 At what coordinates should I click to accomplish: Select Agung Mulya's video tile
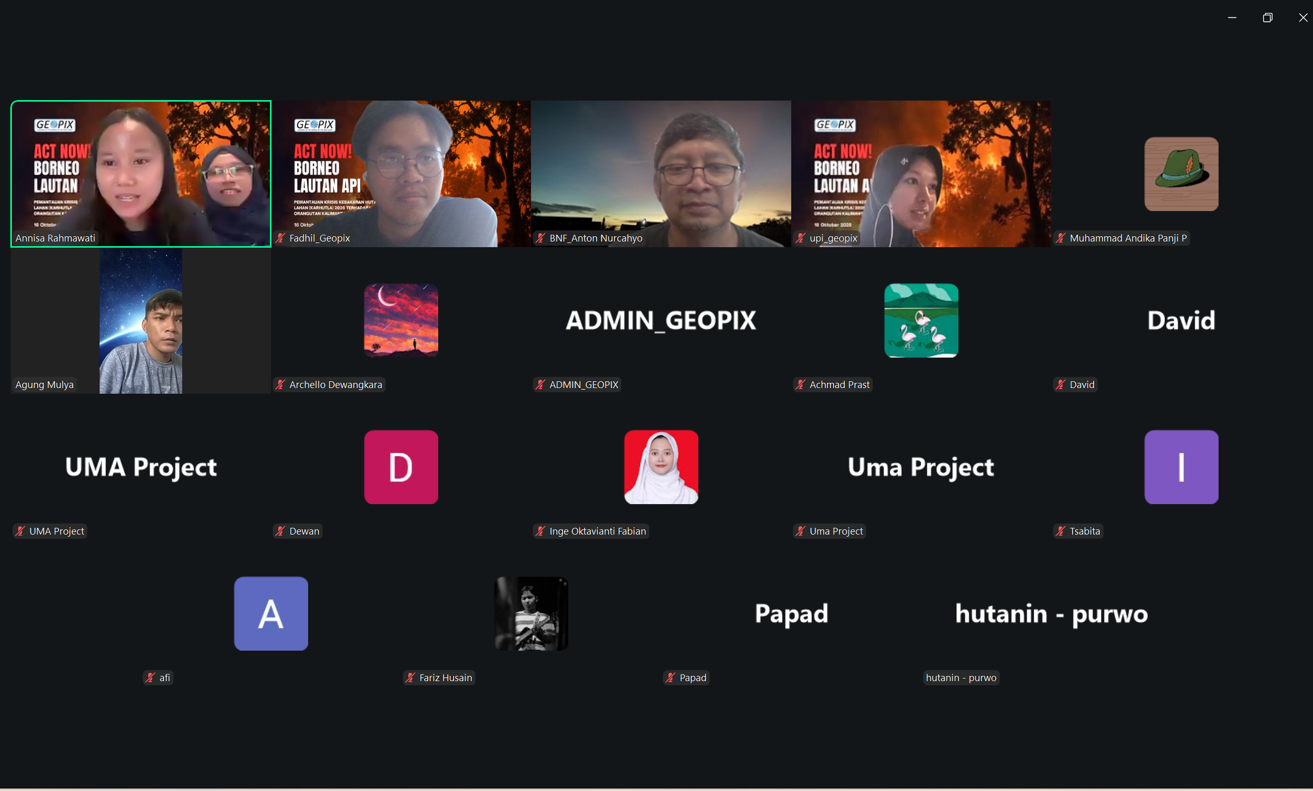tap(141, 320)
